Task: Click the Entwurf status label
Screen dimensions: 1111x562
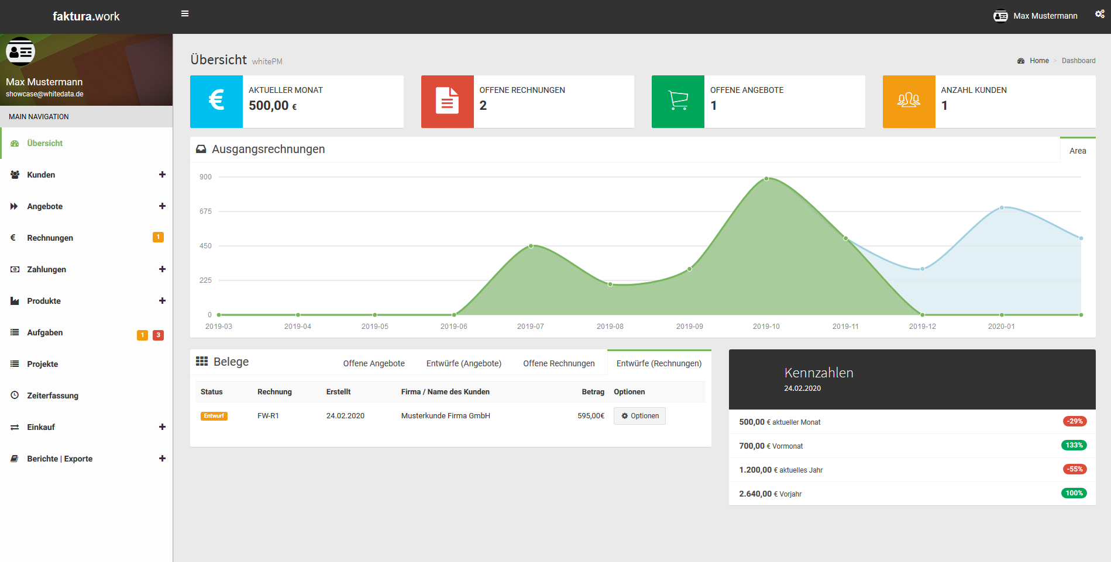Action: coord(214,416)
